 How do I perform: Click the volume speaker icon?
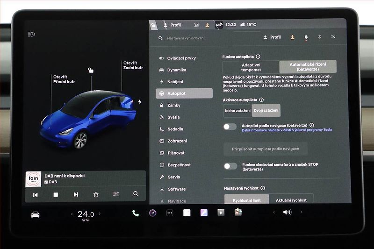pos(287,212)
